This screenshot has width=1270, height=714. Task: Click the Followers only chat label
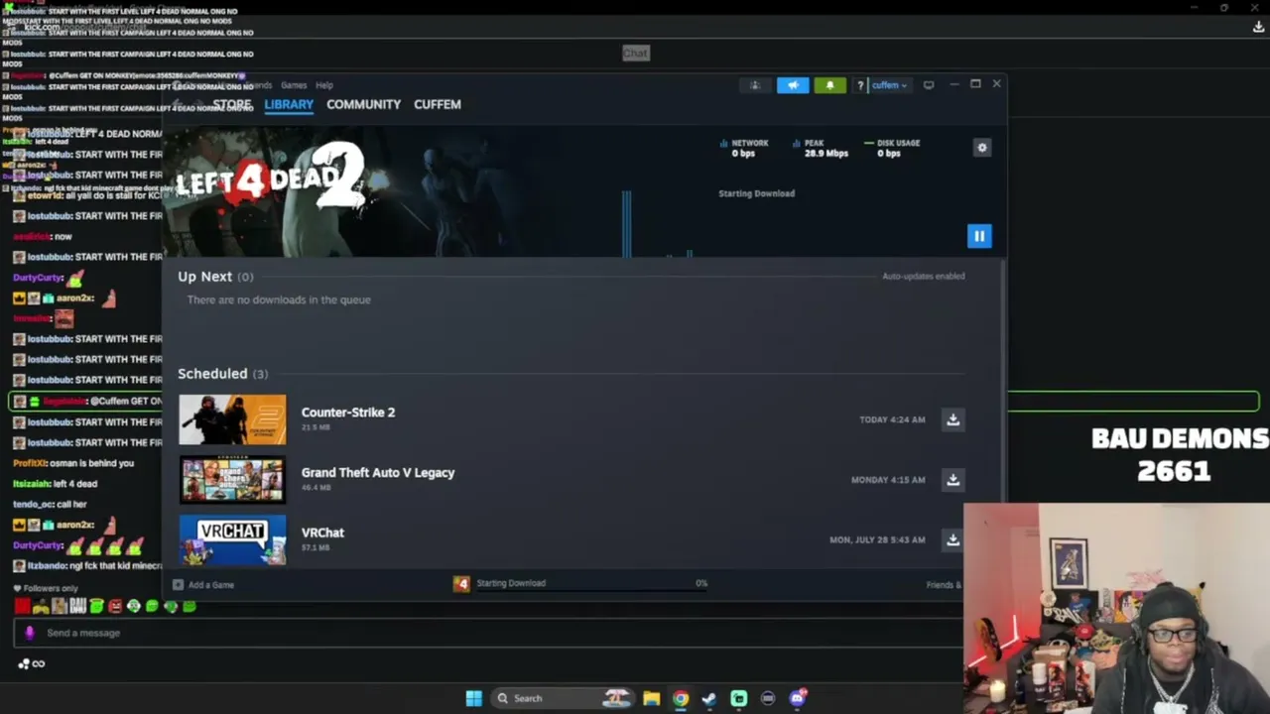(x=46, y=588)
